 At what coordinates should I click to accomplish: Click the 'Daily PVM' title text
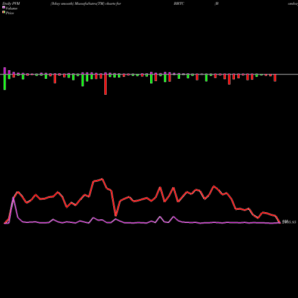pyautogui.click(x=11, y=4)
